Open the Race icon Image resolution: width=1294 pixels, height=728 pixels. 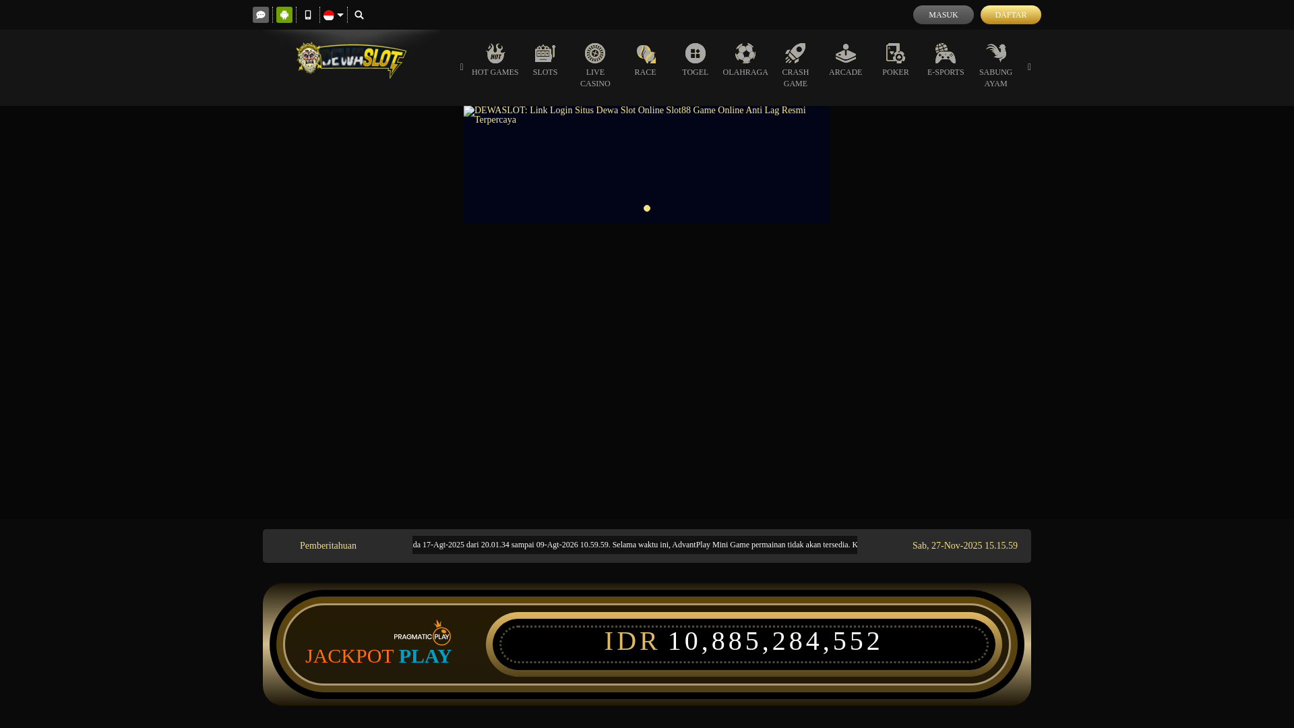click(645, 53)
